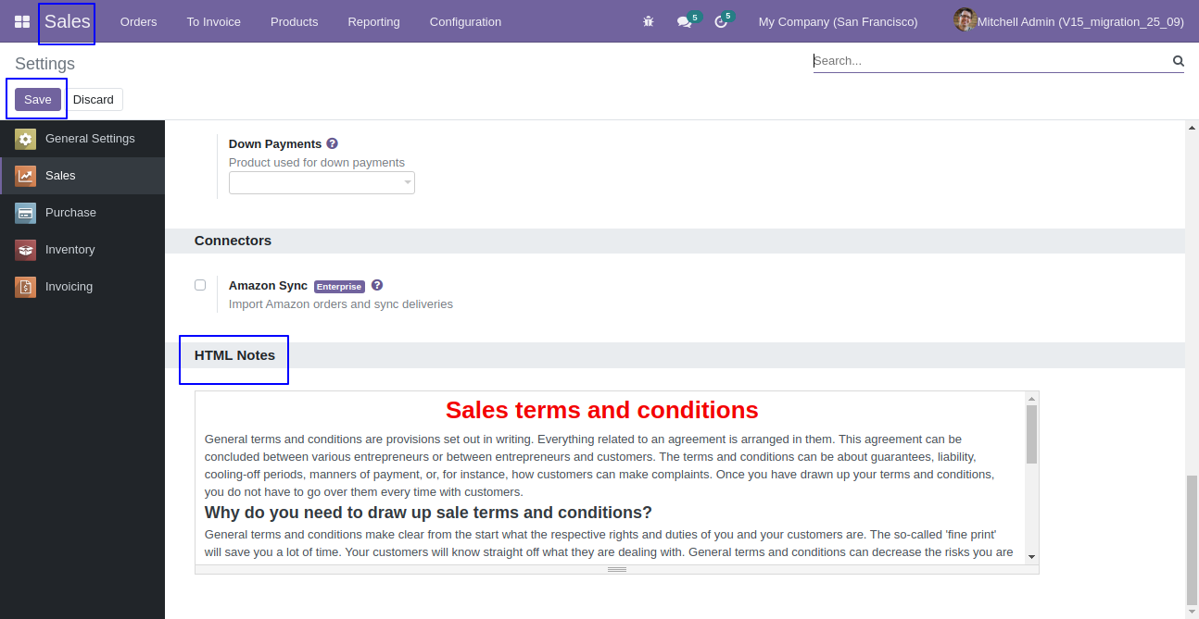Click the 'Down Payments' label

coord(275,144)
